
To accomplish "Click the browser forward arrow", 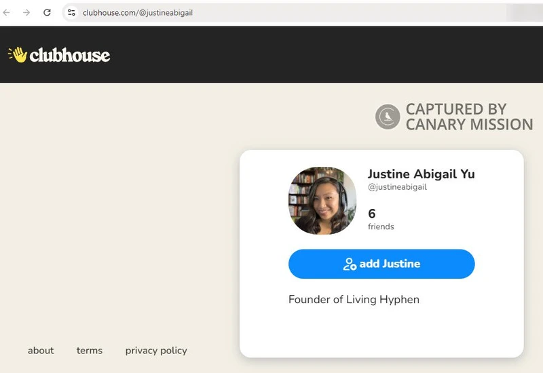I will (26, 13).
